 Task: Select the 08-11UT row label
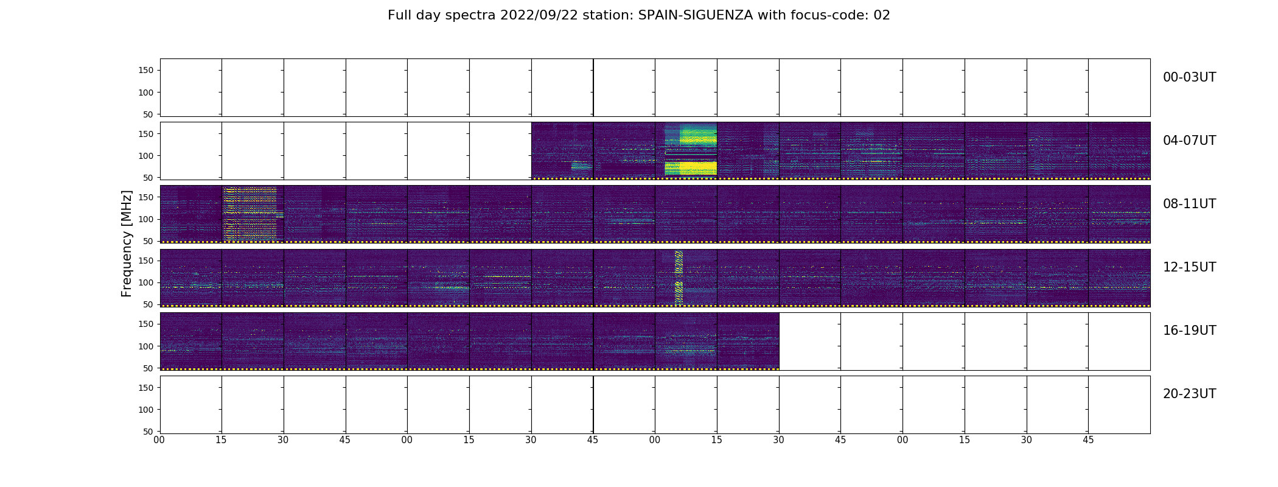tap(1189, 204)
